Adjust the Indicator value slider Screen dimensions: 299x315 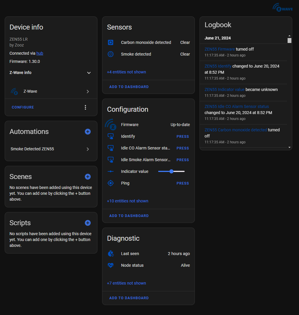pyautogui.click(x=171, y=171)
